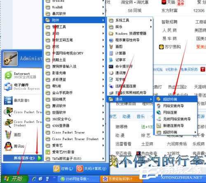Expand 系统工具 system tools submenu
The width and height of the screenshot is (206, 183).
(x=130, y=20)
